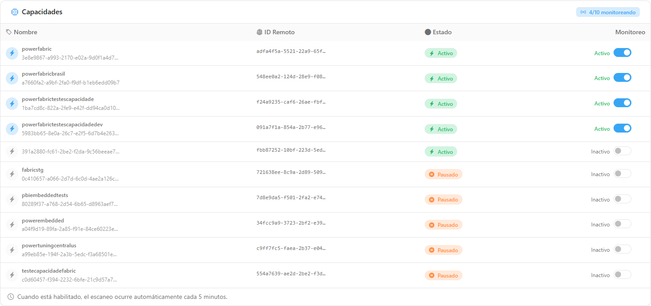Click the Activo status badge of powerfabricbrasil

point(441,78)
